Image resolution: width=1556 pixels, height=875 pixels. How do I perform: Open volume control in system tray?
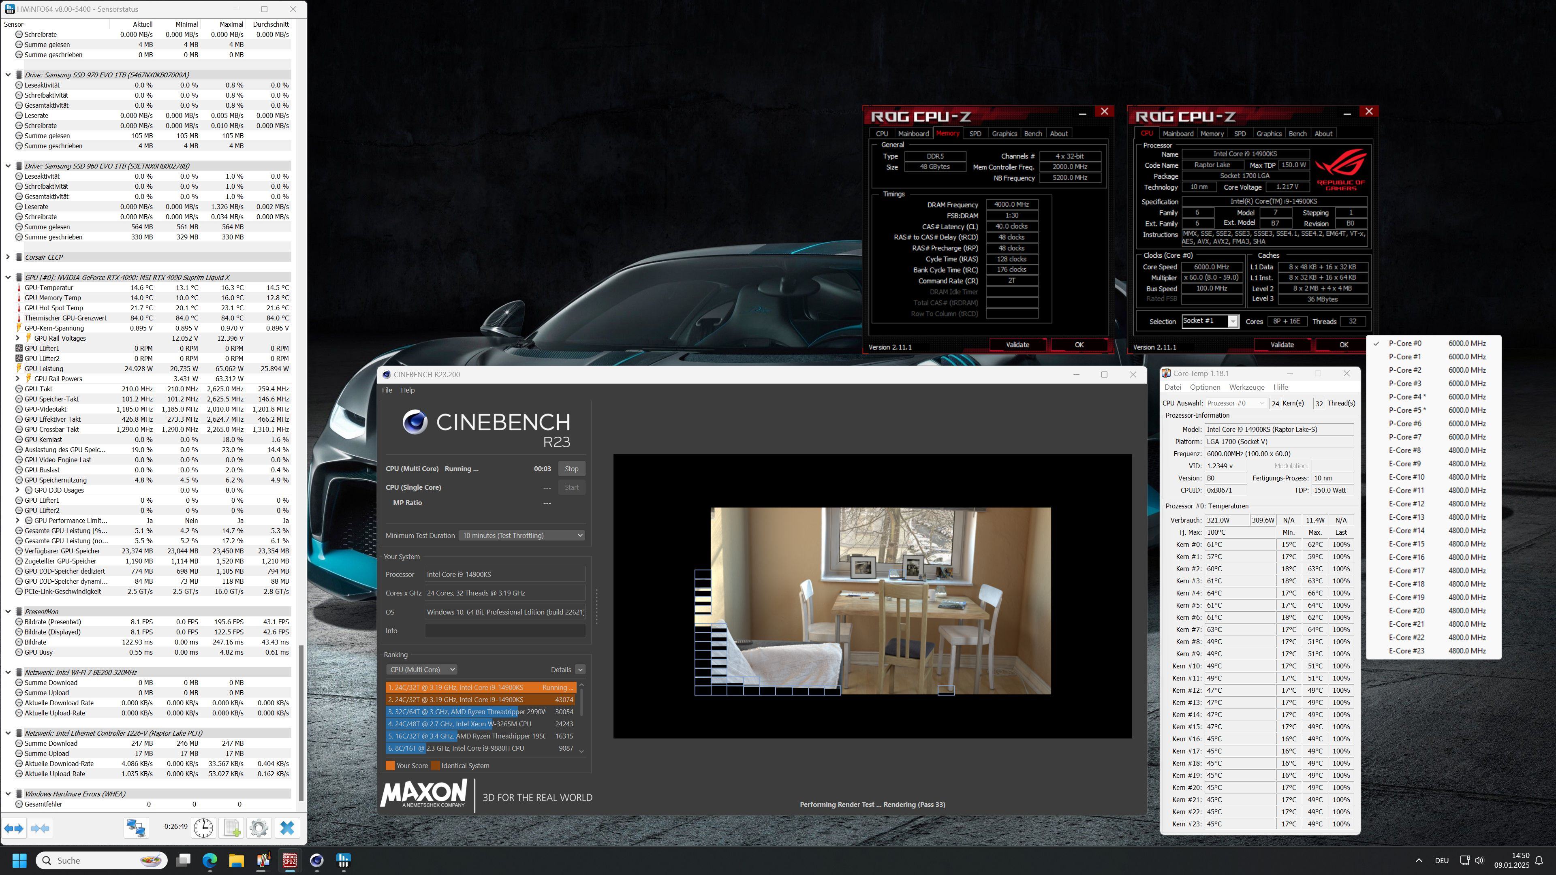point(1479,860)
